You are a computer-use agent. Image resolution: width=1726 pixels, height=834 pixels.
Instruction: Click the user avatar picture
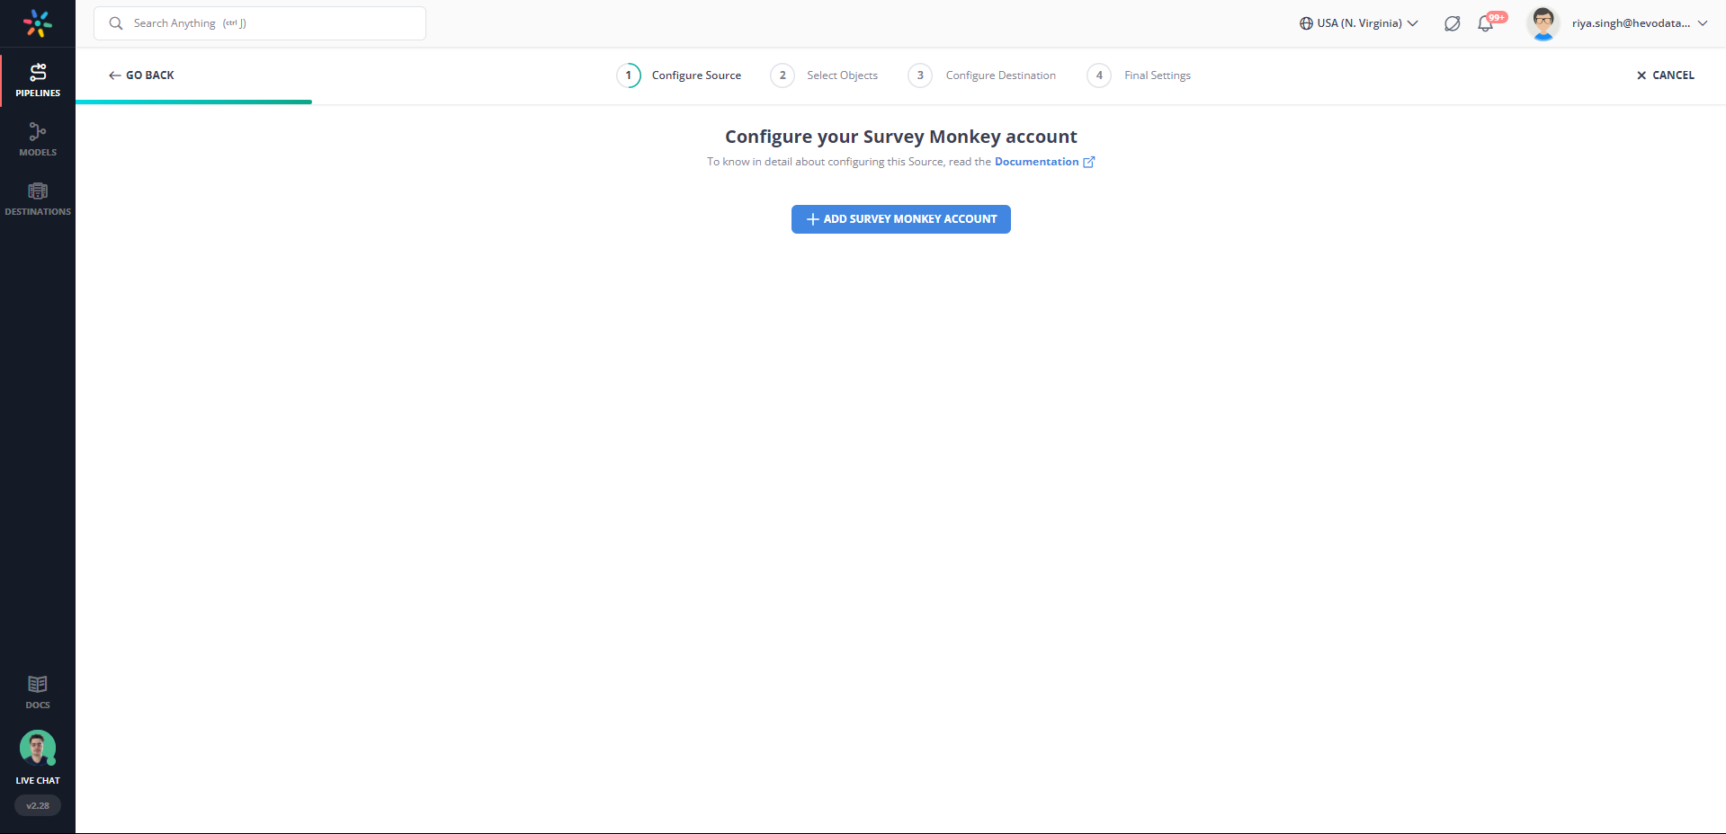click(1543, 23)
